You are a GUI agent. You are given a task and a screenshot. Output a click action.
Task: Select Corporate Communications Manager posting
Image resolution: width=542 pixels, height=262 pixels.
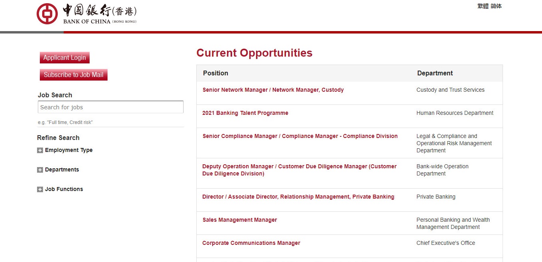(x=251, y=243)
